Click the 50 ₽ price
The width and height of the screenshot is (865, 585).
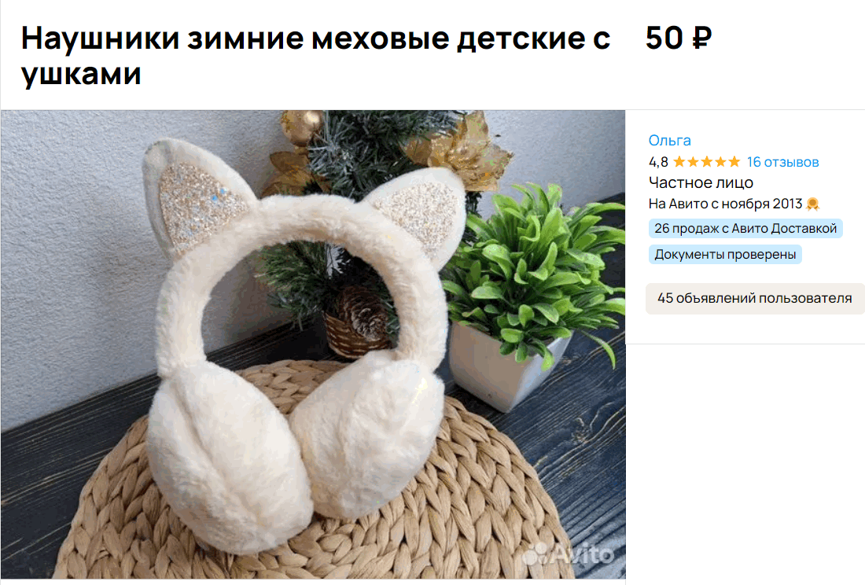pos(679,38)
